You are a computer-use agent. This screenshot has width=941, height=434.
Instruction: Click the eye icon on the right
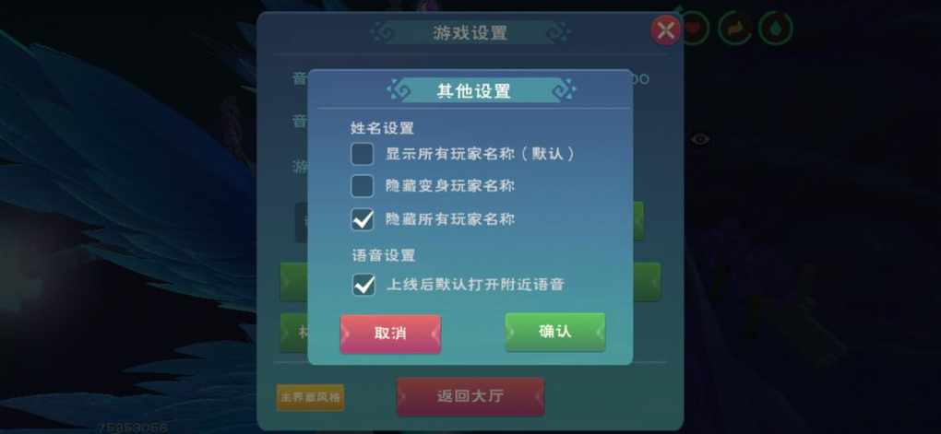coord(699,140)
